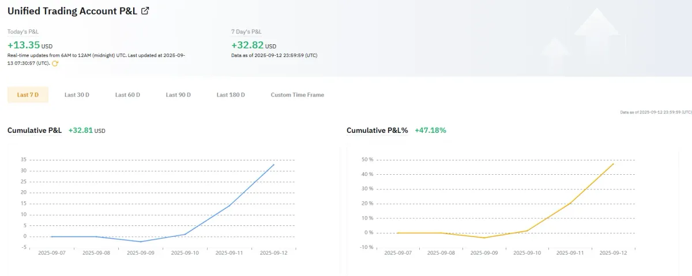Click the Cumulative P&L +32.81 figure

pyautogui.click(x=80, y=131)
